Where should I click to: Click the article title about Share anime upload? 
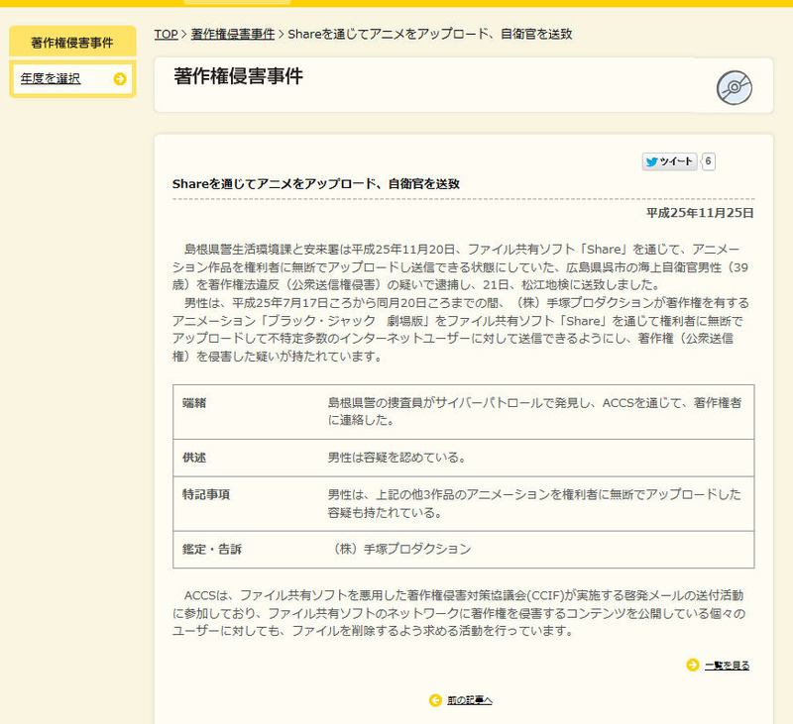click(315, 184)
